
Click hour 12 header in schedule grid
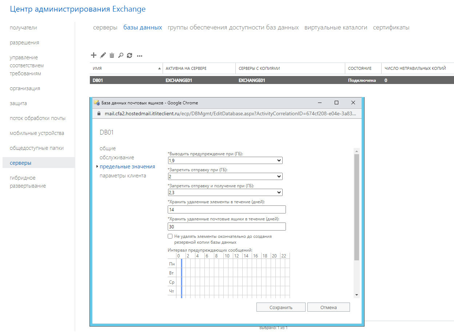click(x=236, y=256)
